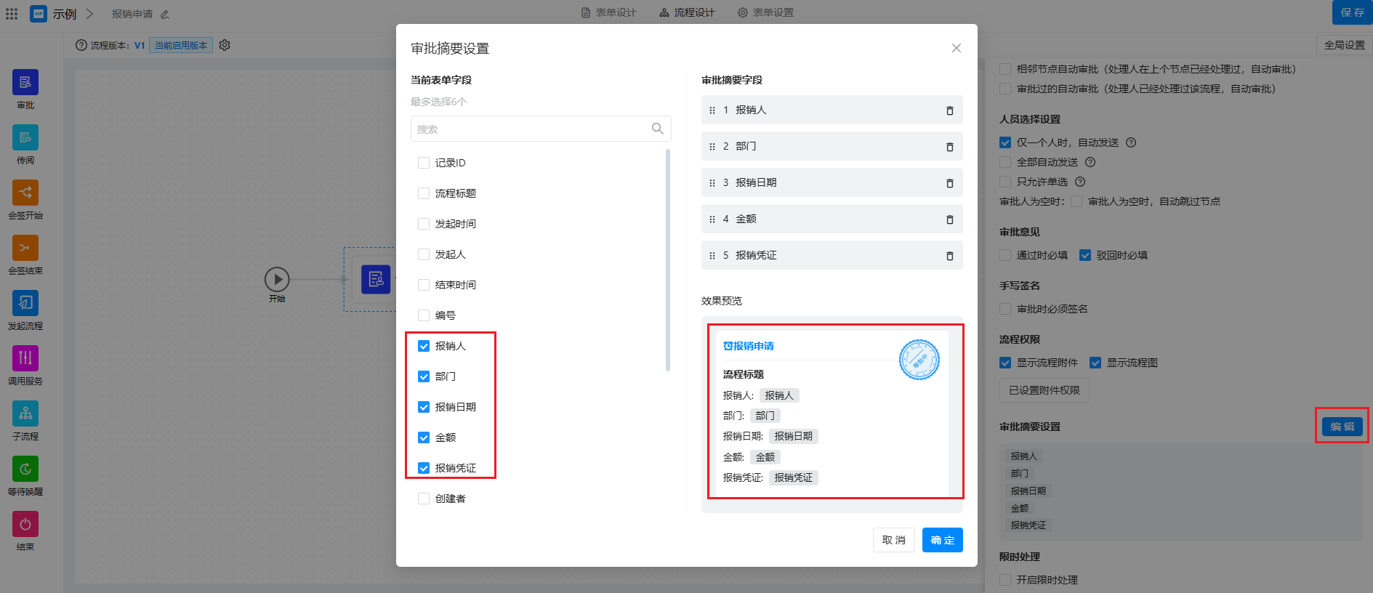The width and height of the screenshot is (1373, 593).
Task: Switch to the 表单设计 tab
Action: 609,12
